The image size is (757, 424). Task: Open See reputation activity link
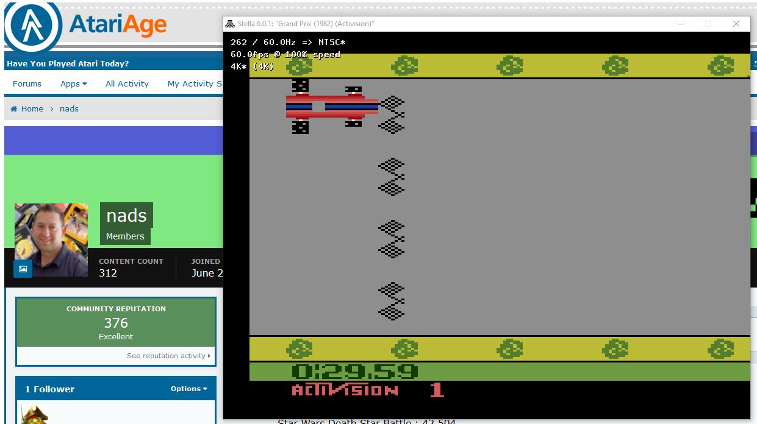(168, 356)
